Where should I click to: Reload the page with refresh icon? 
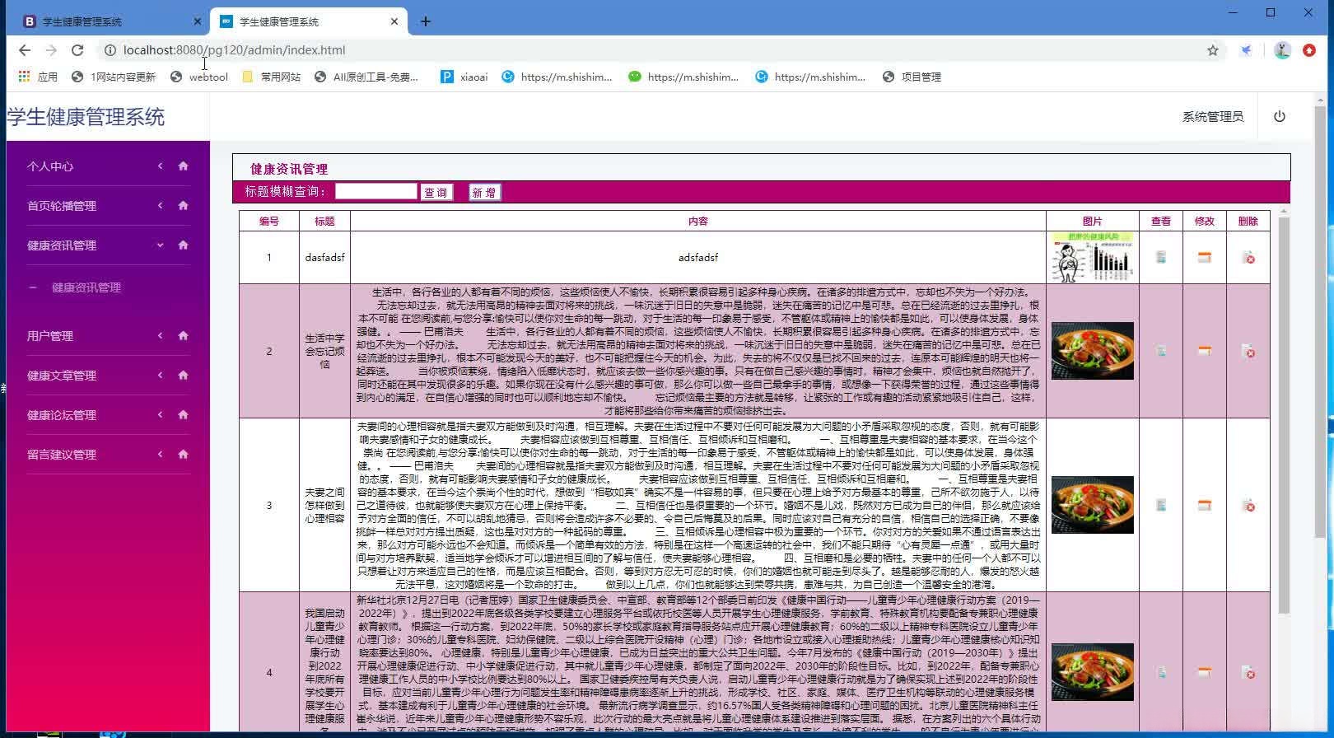point(77,50)
